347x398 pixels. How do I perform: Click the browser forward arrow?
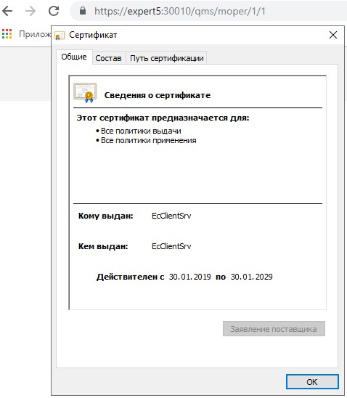[x=30, y=11]
